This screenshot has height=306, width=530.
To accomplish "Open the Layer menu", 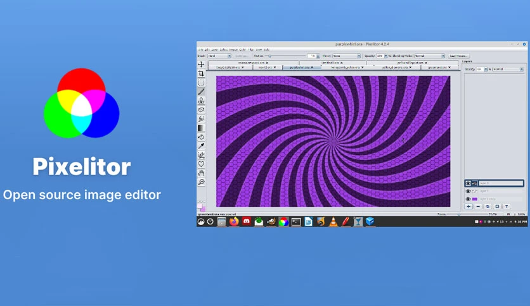I will (215, 49).
